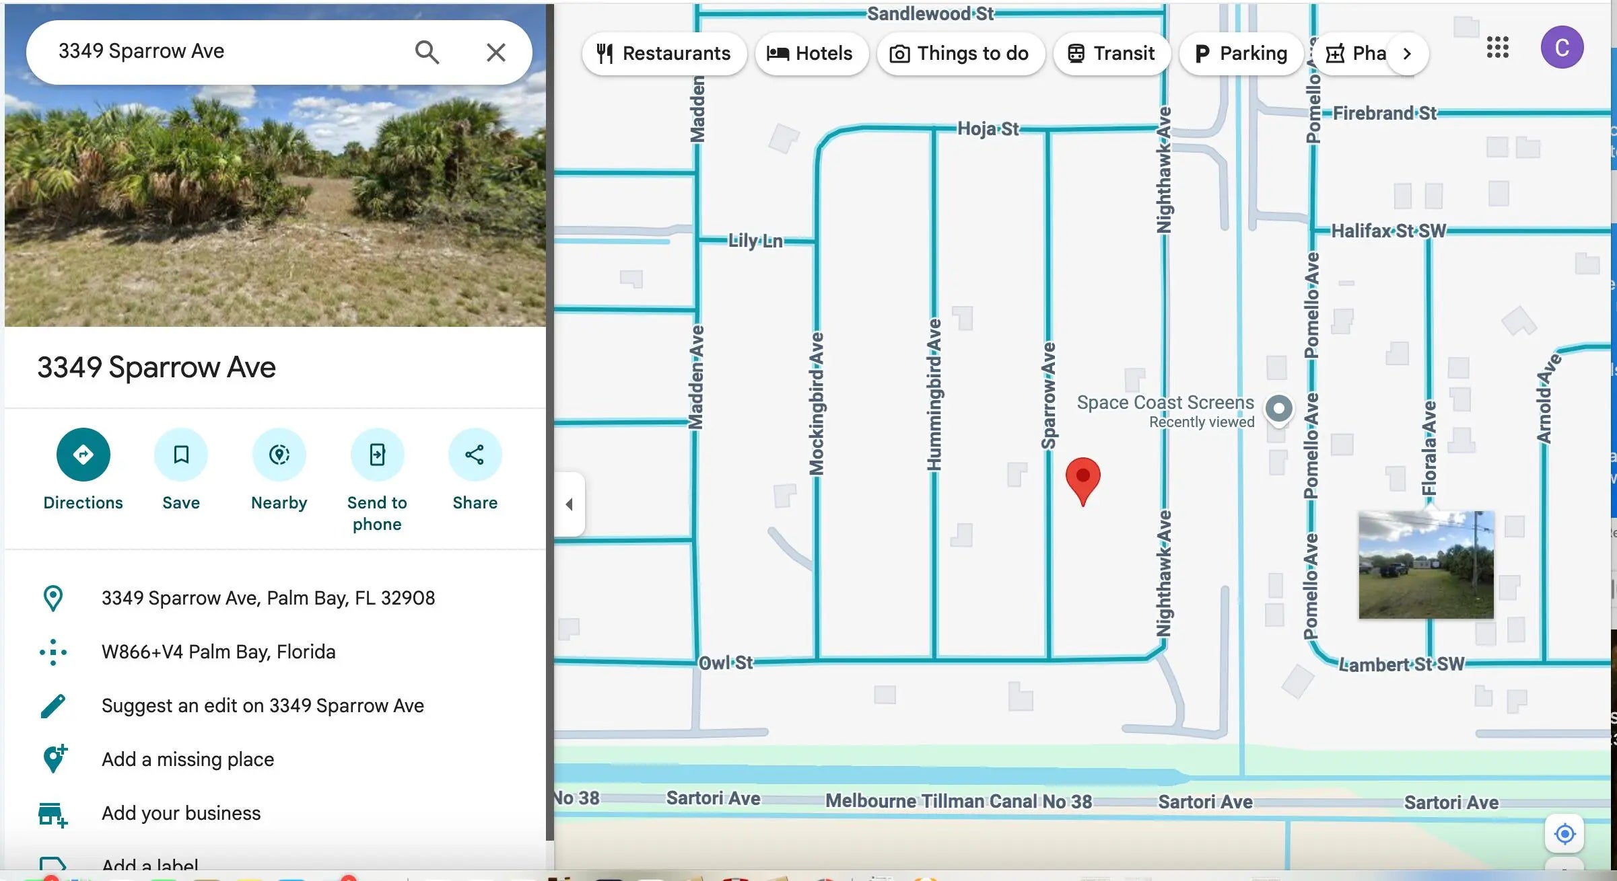1617x881 pixels.
Task: Clear search with the X icon
Action: [x=496, y=52]
